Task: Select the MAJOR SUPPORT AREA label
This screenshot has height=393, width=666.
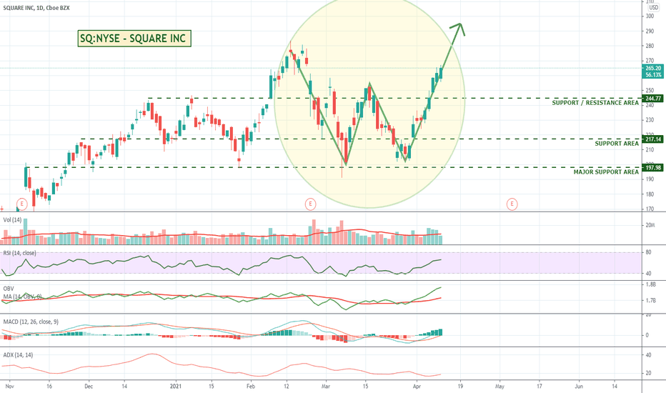Action: tap(606, 172)
